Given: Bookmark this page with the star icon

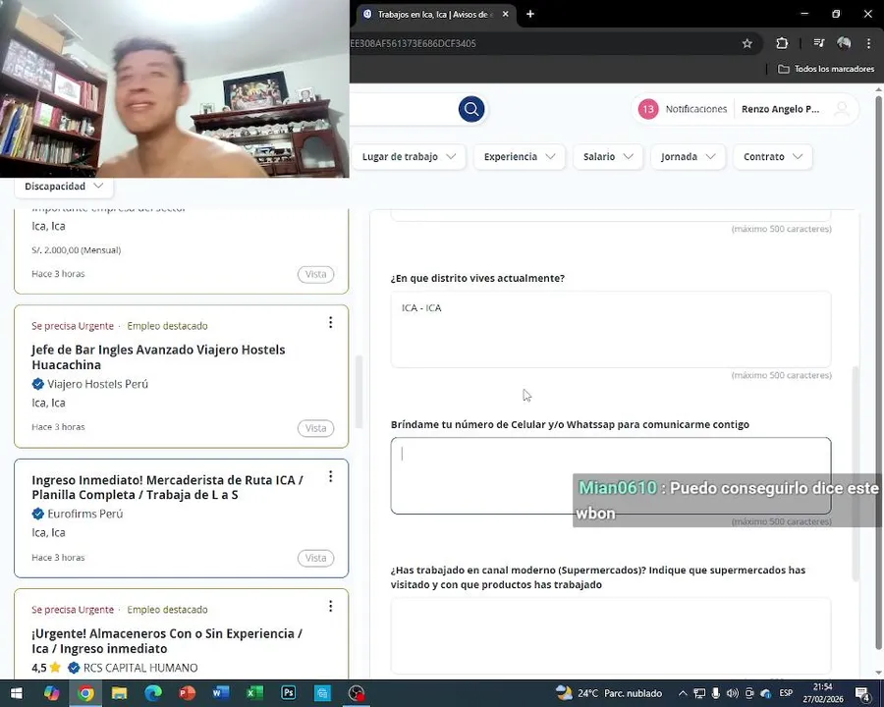Looking at the screenshot, I should pos(747,43).
